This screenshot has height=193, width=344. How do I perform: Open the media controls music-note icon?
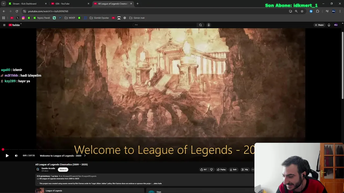(327, 11)
